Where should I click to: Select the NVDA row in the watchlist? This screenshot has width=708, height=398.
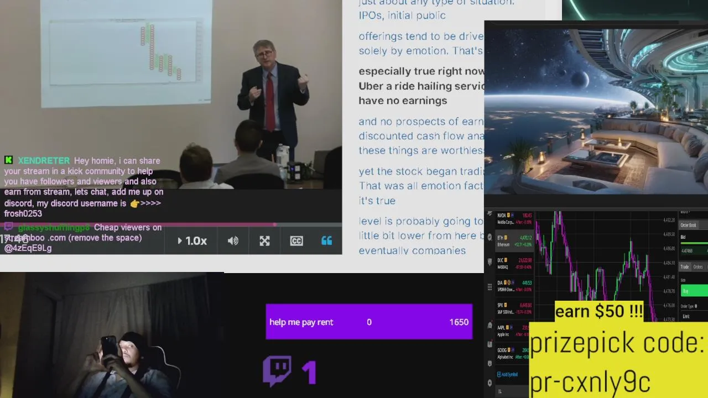514,219
